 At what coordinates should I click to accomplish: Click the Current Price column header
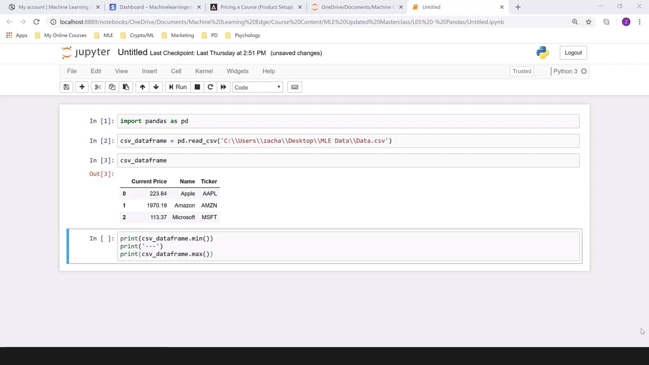[x=149, y=181]
